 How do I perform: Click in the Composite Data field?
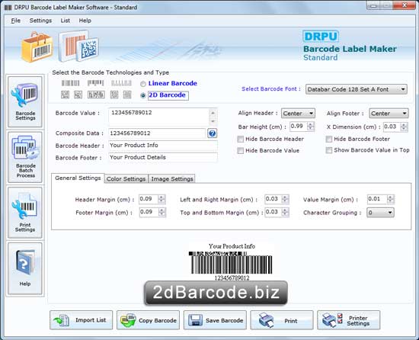(157, 133)
